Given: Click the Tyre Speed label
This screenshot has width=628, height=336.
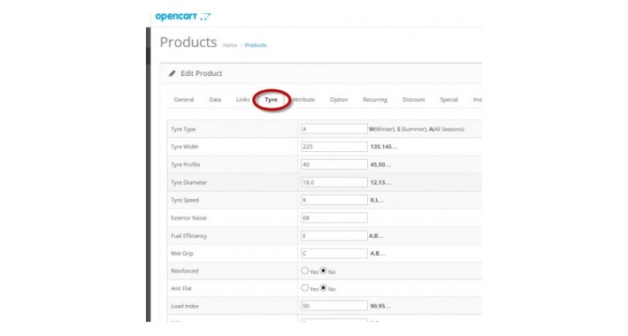Looking at the screenshot, I should 185,200.
